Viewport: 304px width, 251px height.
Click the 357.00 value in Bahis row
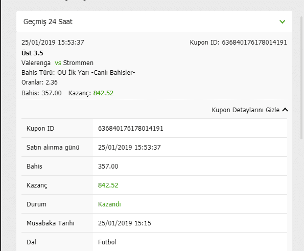(x=108, y=166)
